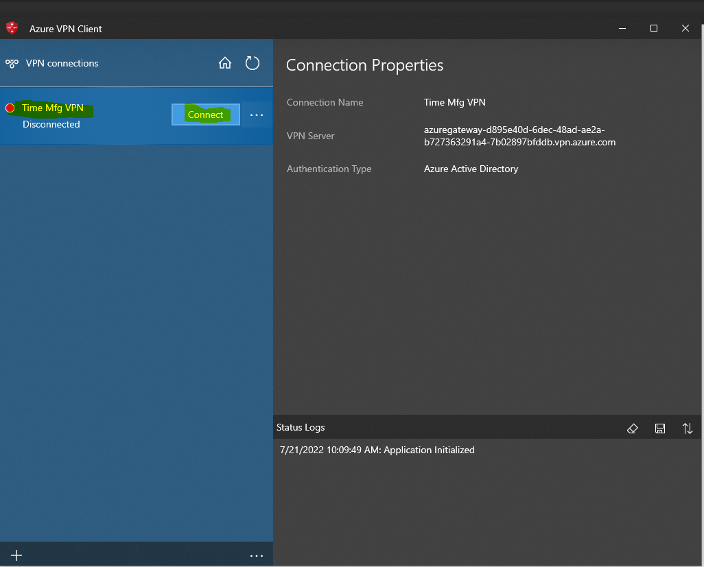Screen dimensions: 704x567
Task: Close the Azure VPN Client window
Action: click(x=685, y=28)
